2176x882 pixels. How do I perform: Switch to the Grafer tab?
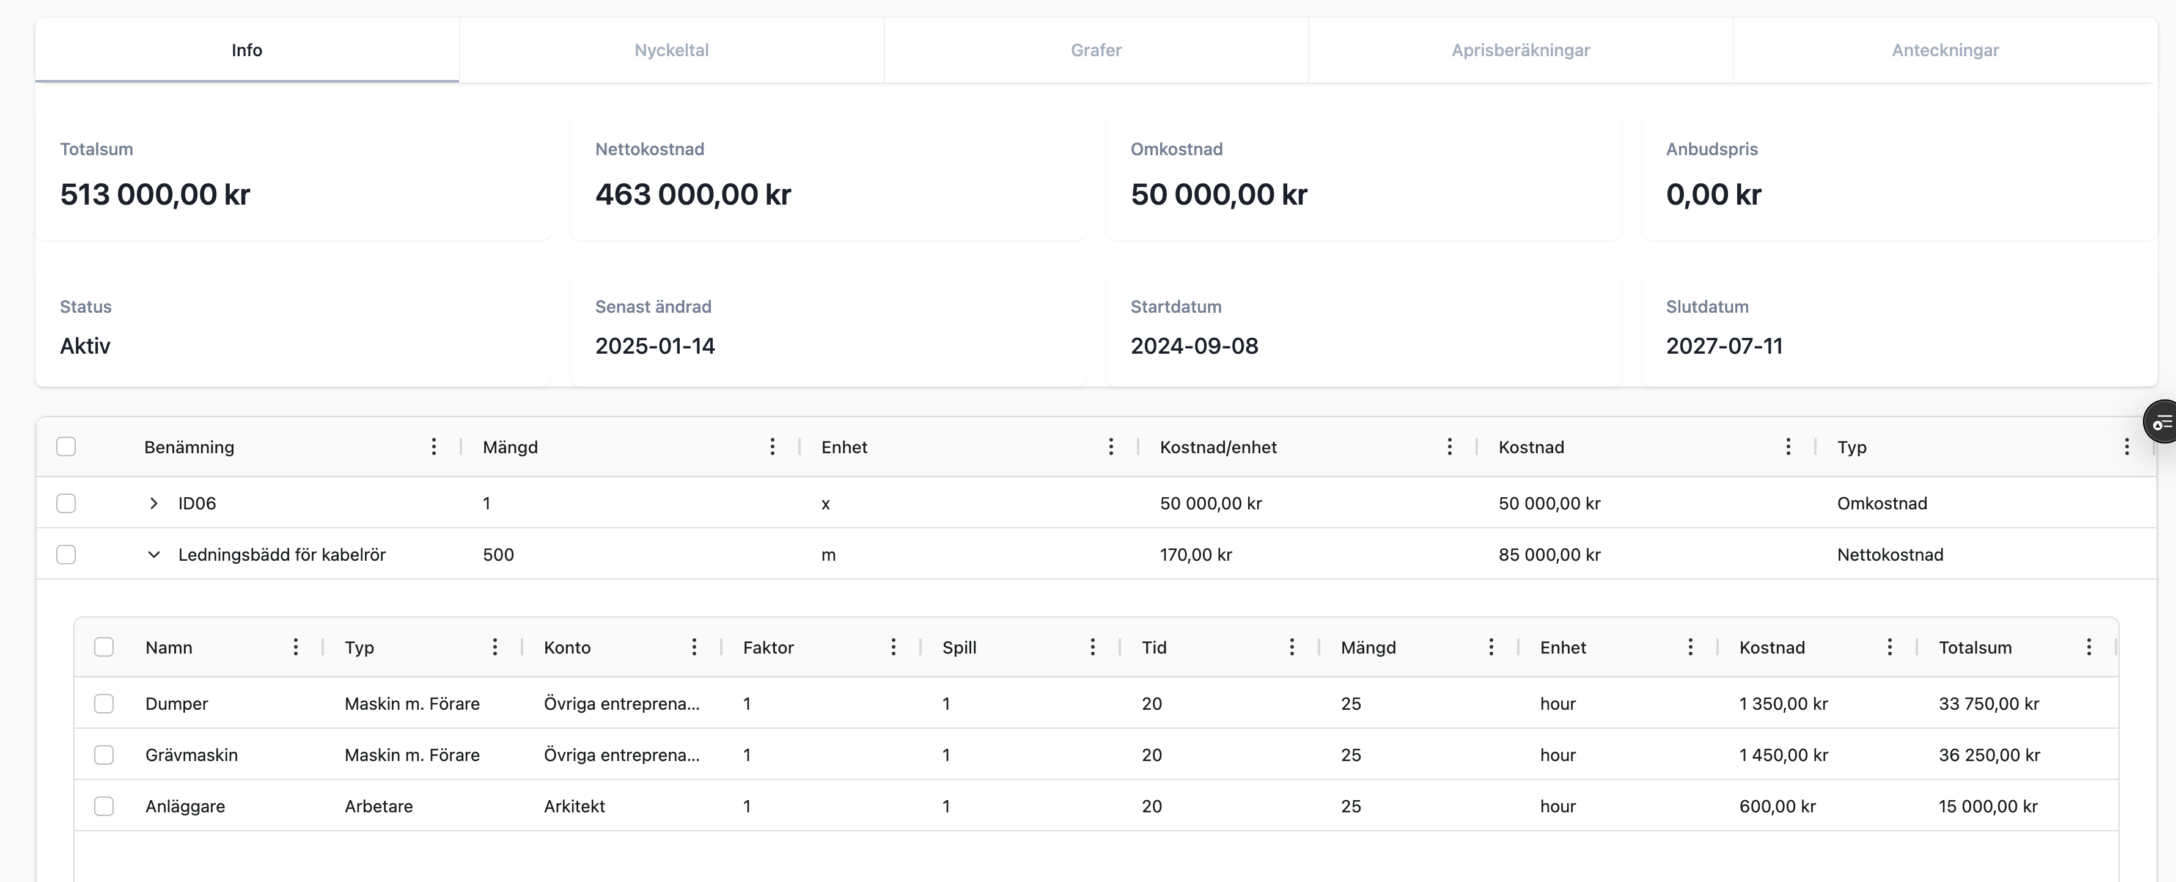tap(1095, 50)
